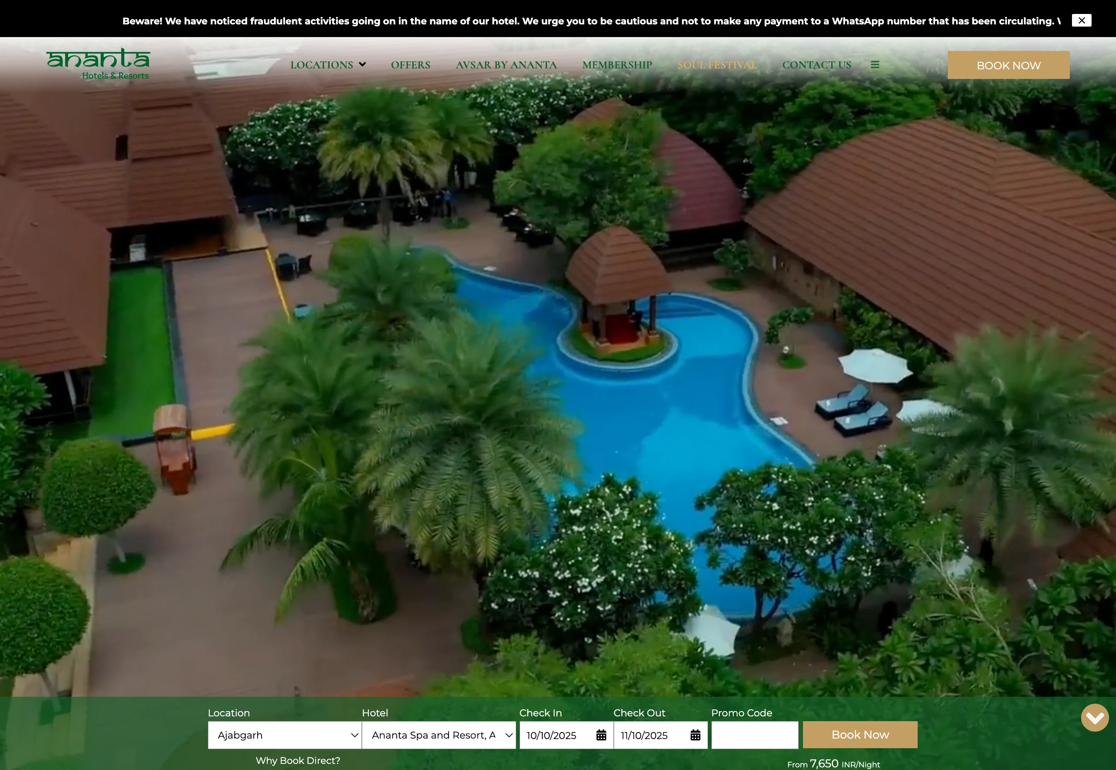The image size is (1116, 770).
Task: Open Contact Us page
Action: pos(817,65)
